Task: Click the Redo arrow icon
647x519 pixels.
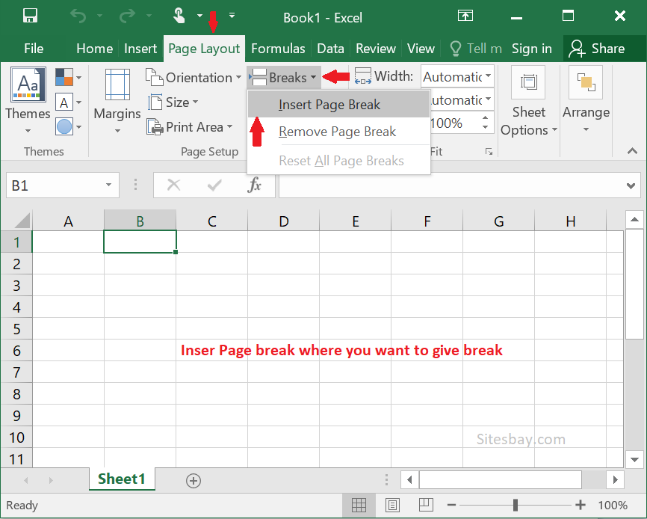Action: pyautogui.click(x=127, y=16)
